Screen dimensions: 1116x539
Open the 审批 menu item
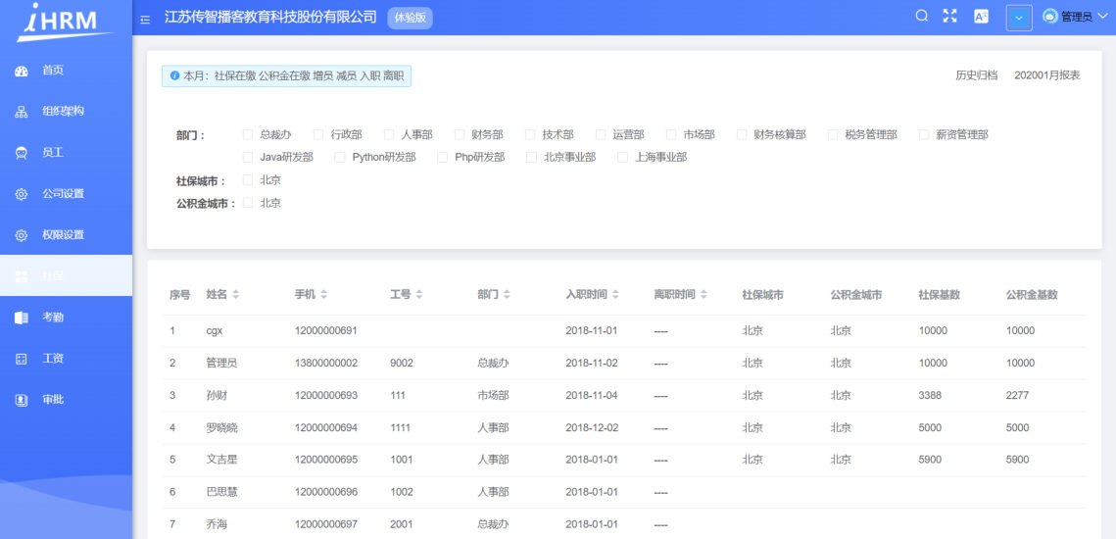tap(67, 400)
